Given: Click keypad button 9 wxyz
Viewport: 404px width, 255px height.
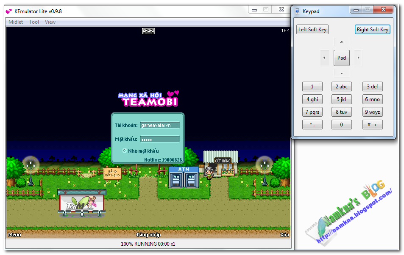Looking at the screenshot, I should click(x=373, y=112).
